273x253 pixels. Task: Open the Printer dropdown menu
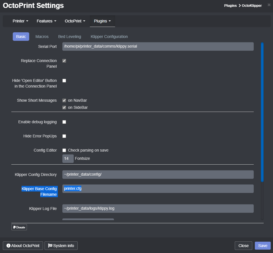(x=20, y=21)
